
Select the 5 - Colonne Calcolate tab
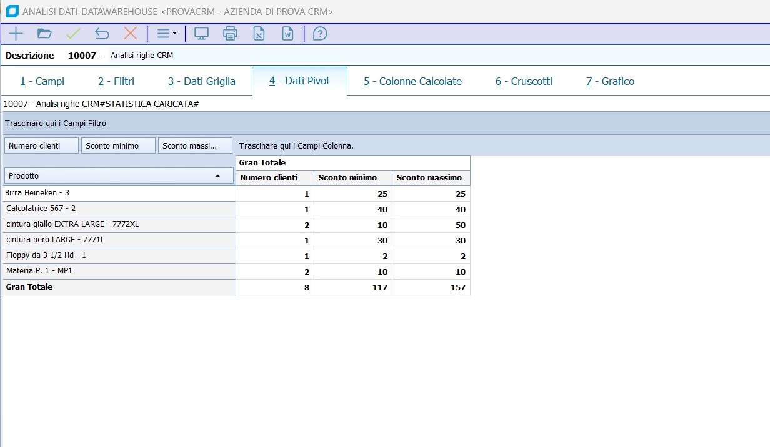click(412, 81)
